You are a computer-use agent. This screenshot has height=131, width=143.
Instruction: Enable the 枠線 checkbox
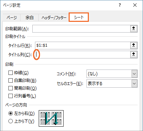tap(10, 73)
